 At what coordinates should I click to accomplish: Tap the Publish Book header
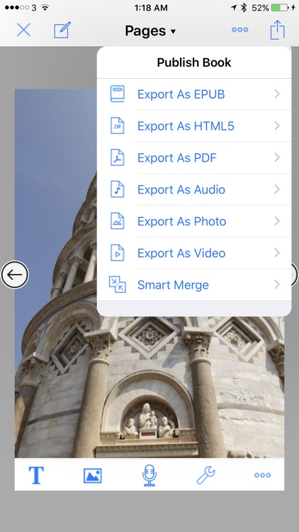point(194,62)
